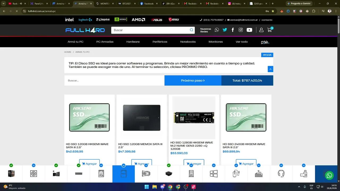Click the Intel brand logo

[x=70, y=20]
